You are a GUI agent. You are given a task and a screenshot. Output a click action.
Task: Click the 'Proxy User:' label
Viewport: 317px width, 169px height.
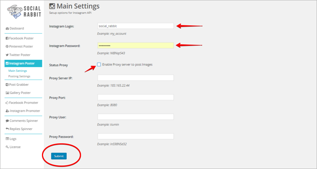coord(58,117)
